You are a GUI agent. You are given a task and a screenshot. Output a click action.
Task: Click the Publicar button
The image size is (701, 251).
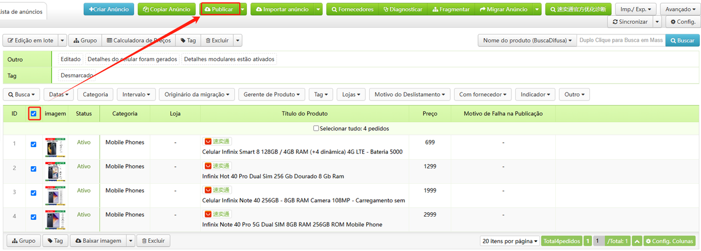point(219,9)
